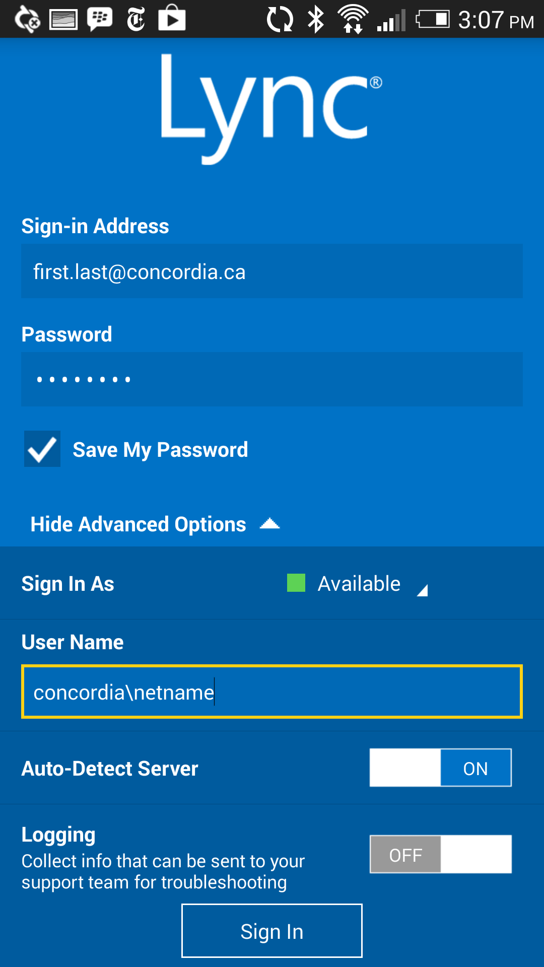The image size is (544, 967).
Task: Turn off Auto-Detect Server toggle
Action: click(x=440, y=768)
